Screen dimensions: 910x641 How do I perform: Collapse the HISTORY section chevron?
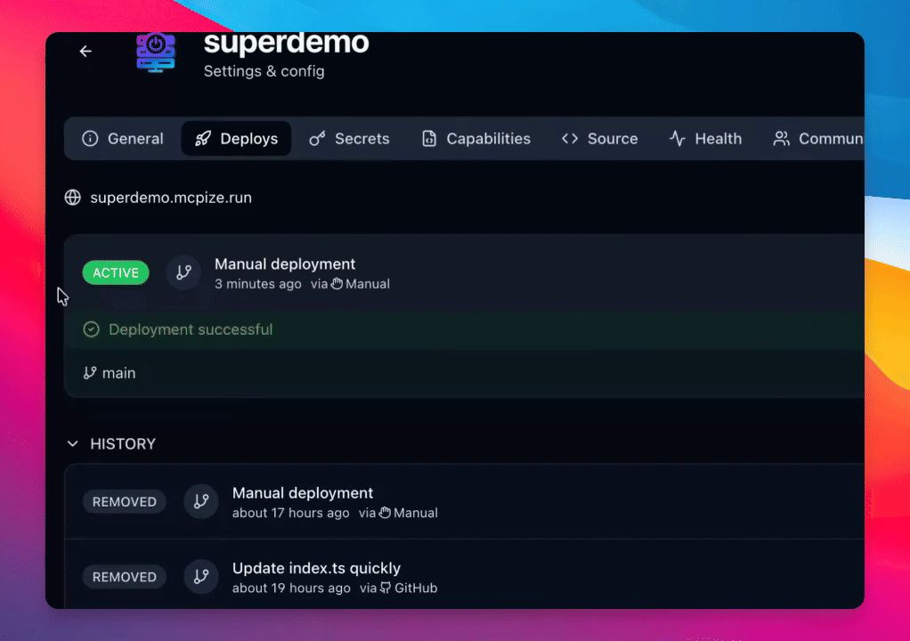(x=72, y=444)
